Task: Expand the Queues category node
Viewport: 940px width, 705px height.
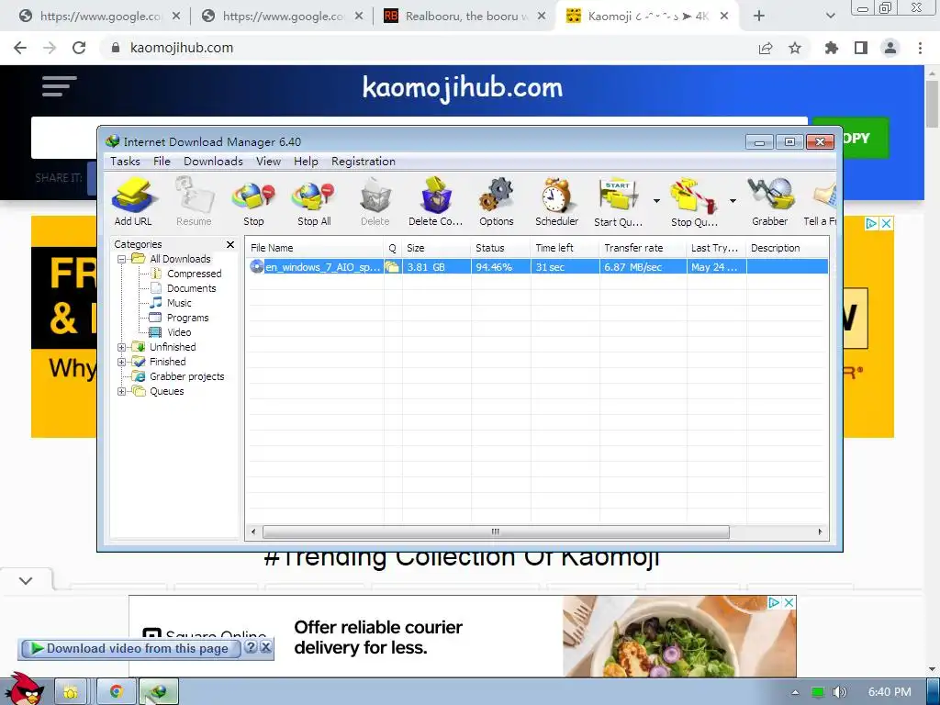Action: click(x=122, y=391)
